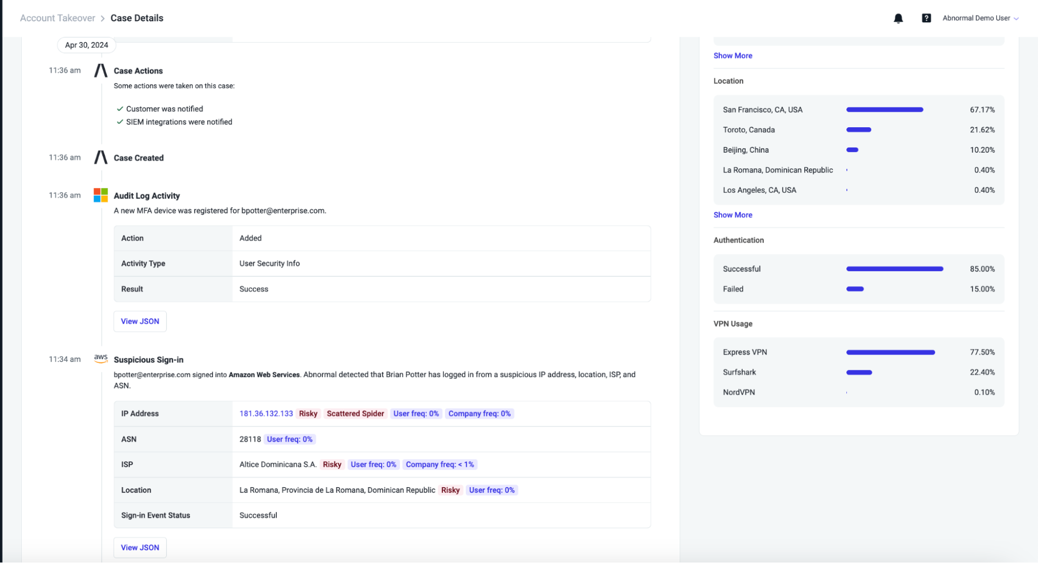
Task: Click the Scattered Spider tag
Action: pos(355,414)
